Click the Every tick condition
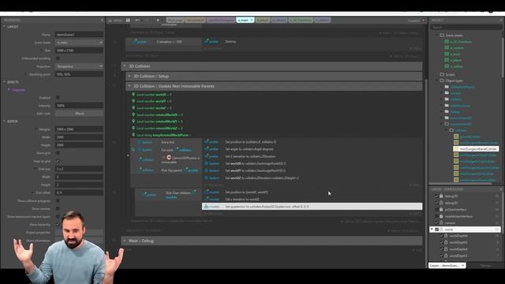 pos(168,142)
